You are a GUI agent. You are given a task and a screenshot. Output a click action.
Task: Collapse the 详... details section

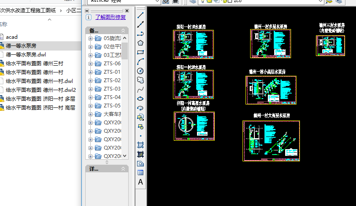coord(123,169)
